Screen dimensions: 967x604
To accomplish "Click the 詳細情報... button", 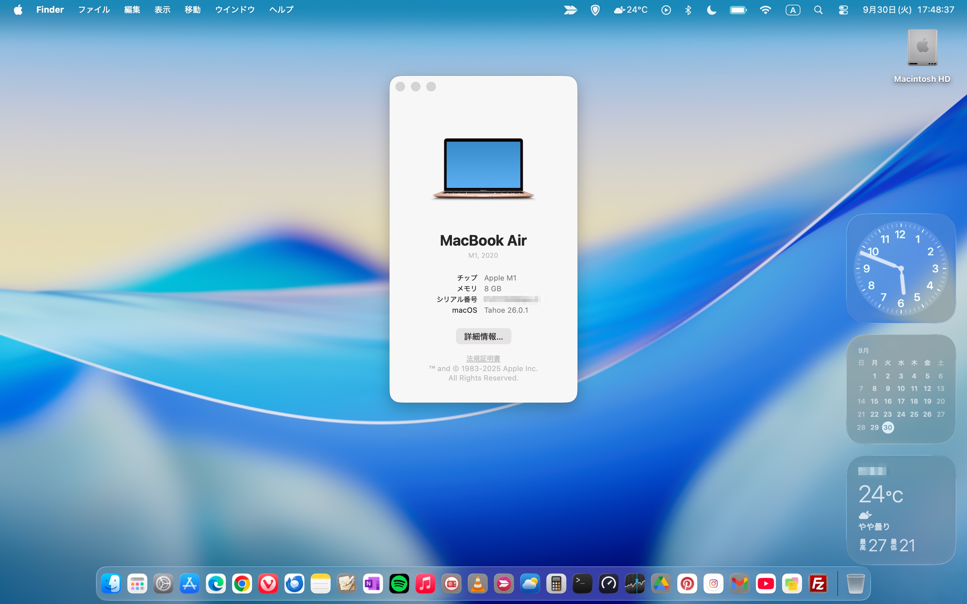I will [x=483, y=336].
